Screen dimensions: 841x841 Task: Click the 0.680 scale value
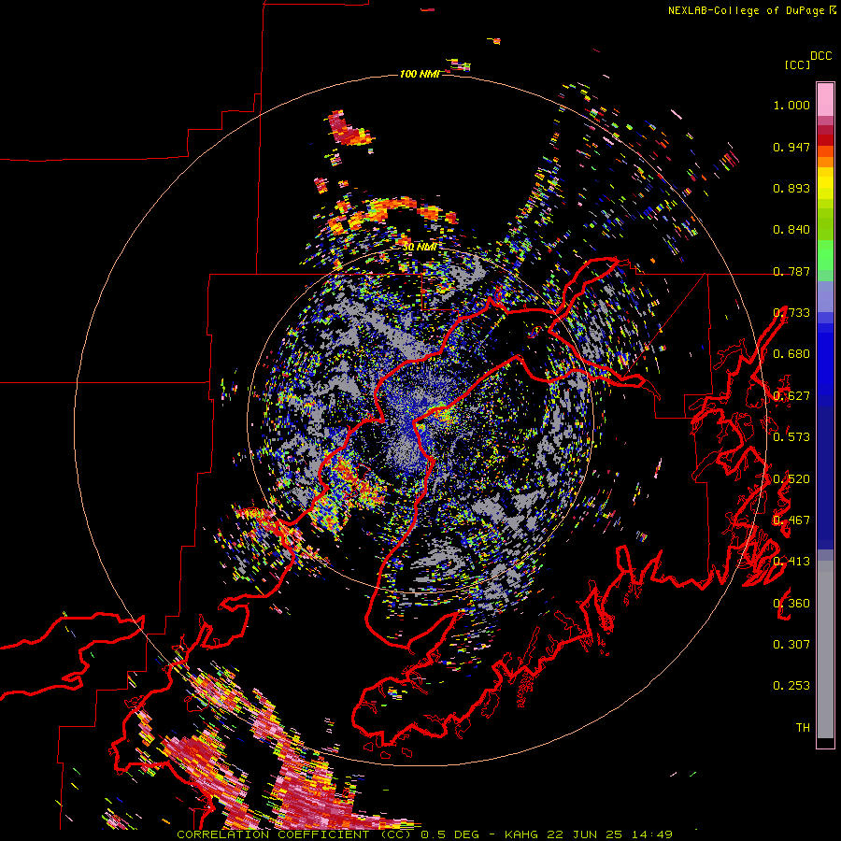pyautogui.click(x=791, y=354)
